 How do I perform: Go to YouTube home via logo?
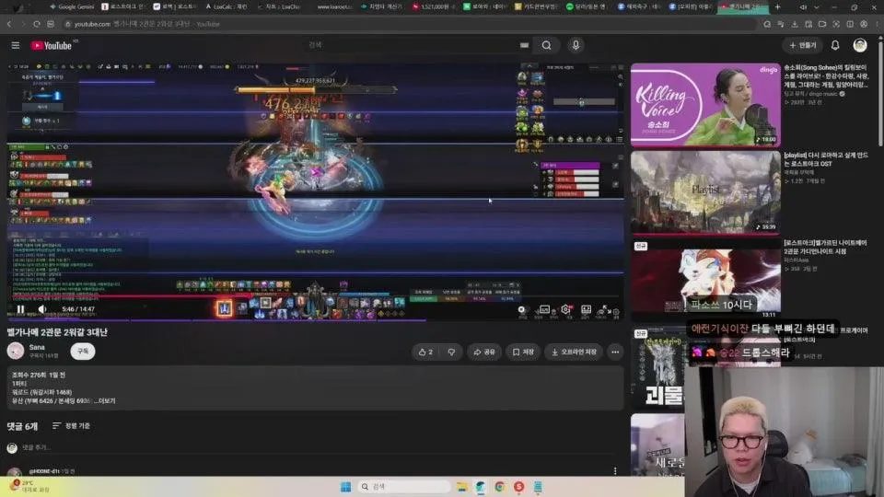(x=52, y=46)
